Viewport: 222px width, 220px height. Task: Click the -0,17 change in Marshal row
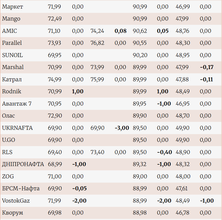point(207,67)
